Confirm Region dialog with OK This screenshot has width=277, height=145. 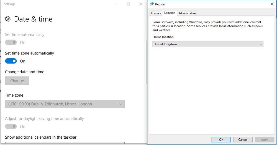click(x=221, y=139)
